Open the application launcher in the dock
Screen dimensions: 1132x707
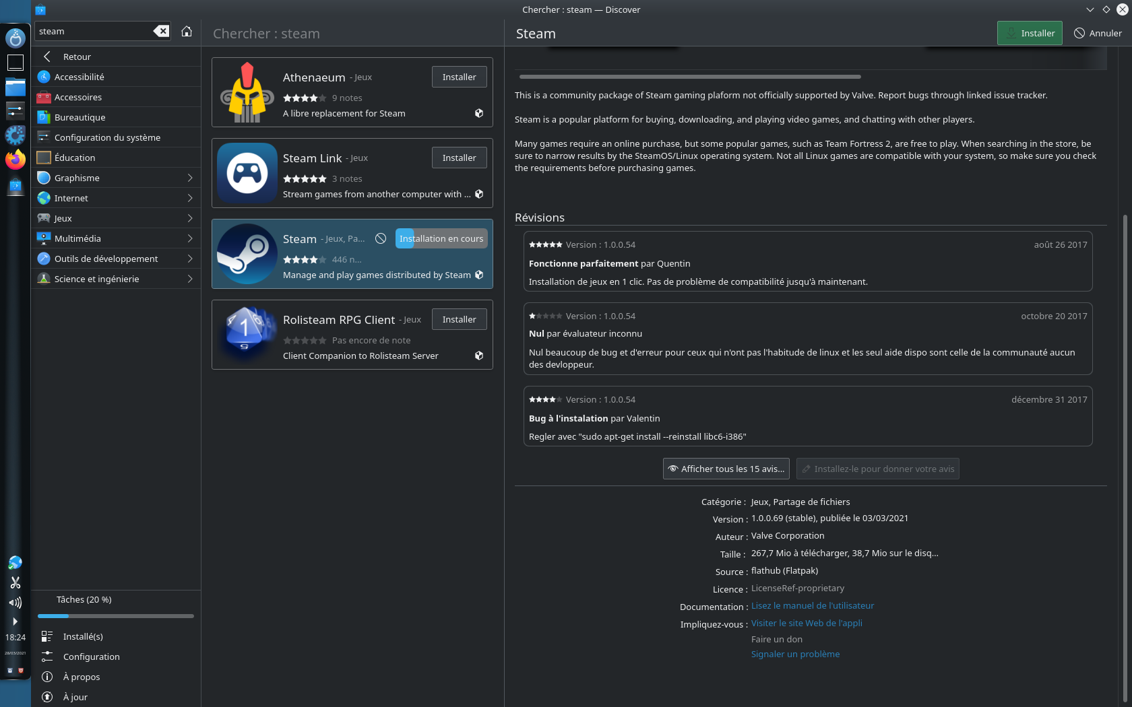click(x=15, y=38)
